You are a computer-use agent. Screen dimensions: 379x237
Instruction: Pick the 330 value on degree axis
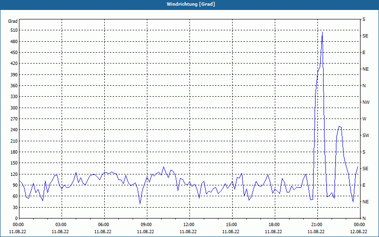tap(14, 97)
